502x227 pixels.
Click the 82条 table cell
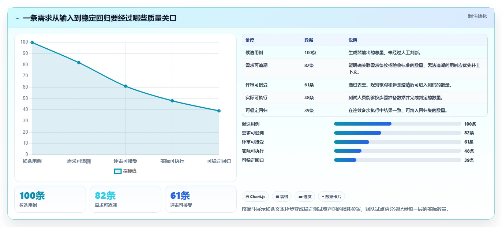point(309,66)
